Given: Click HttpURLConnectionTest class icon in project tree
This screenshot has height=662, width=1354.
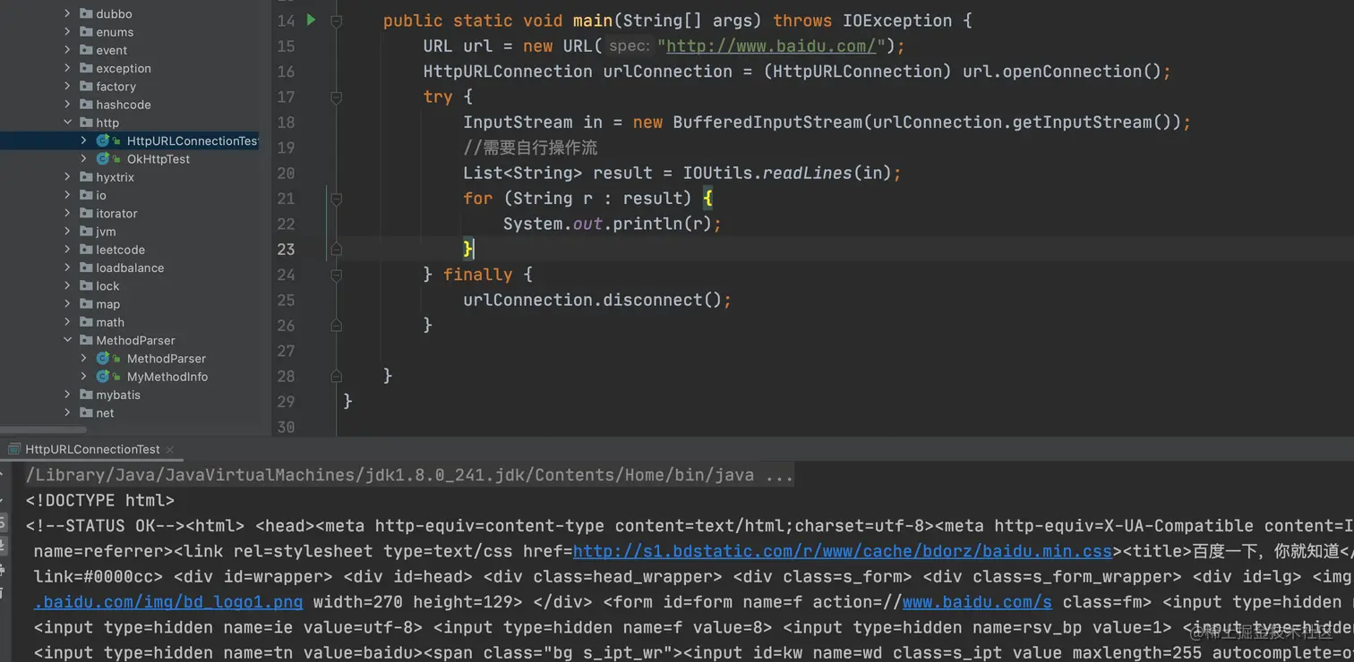Looking at the screenshot, I should 103,140.
